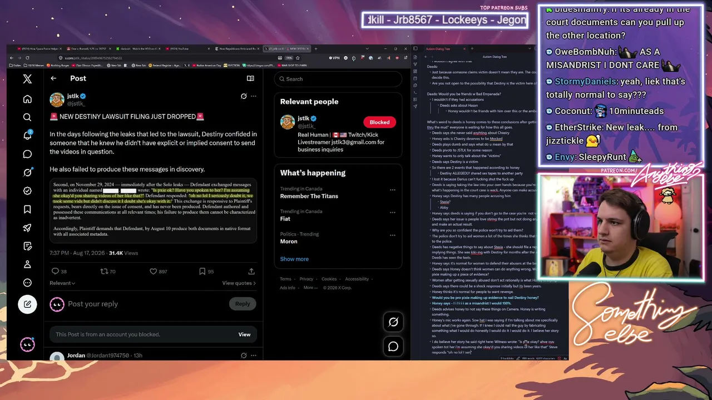
Task: Unblock jstlk via Blocked button
Action: point(379,122)
